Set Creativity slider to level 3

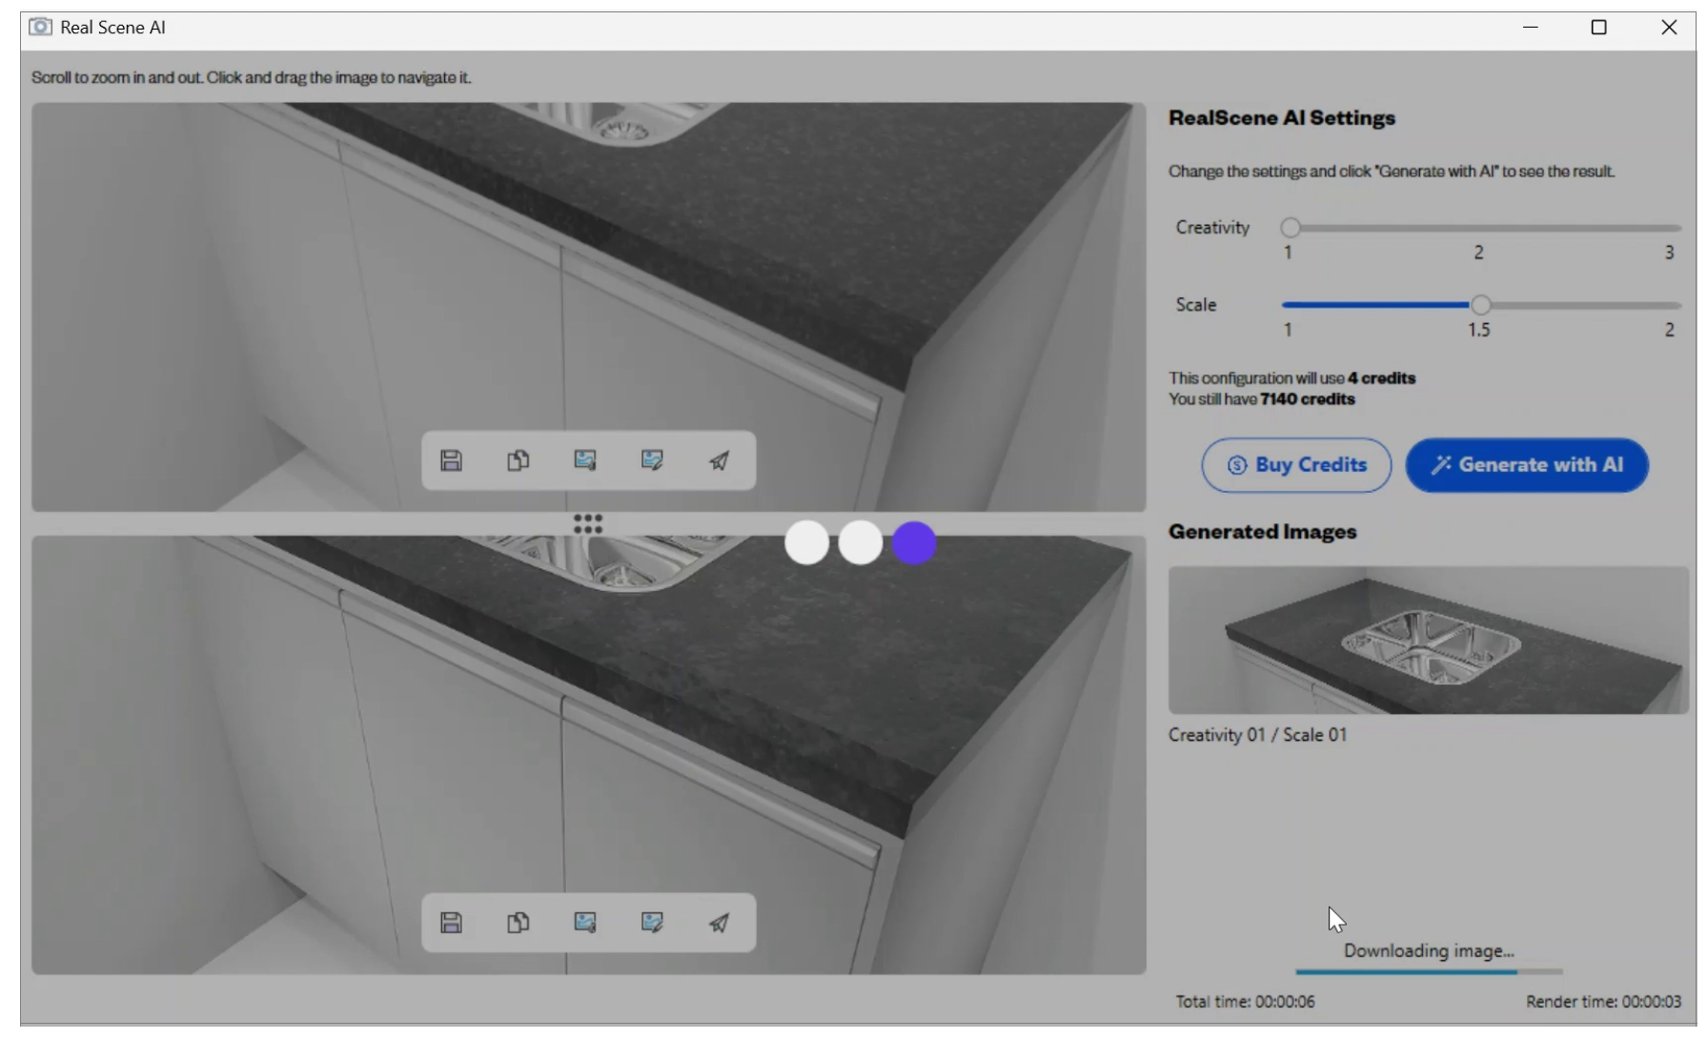pyautogui.click(x=1670, y=229)
